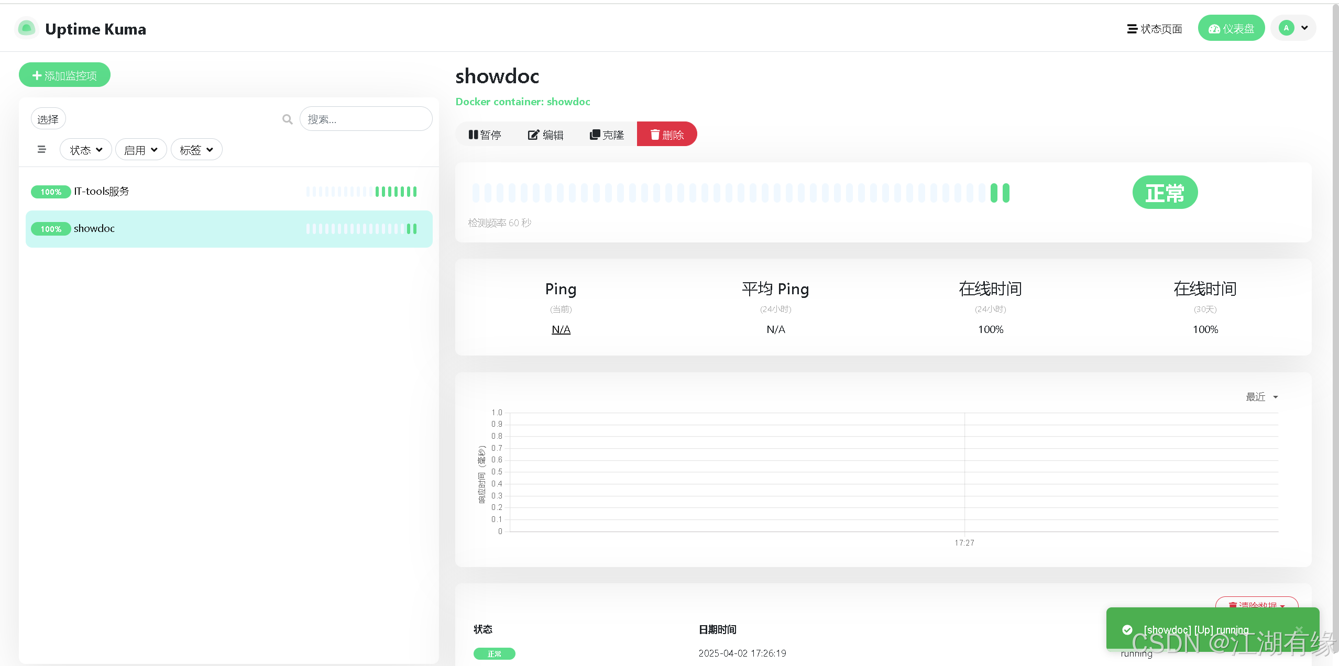Expand the 标签 filter dropdown

[196, 150]
